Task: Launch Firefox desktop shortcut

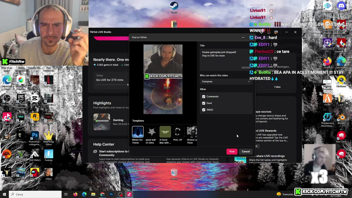Action: pyautogui.click(x=327, y=63)
